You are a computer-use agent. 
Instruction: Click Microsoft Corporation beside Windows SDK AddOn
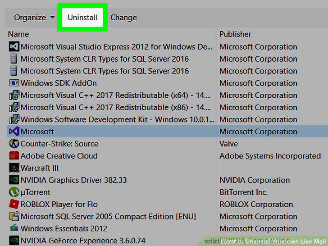pos(258,83)
